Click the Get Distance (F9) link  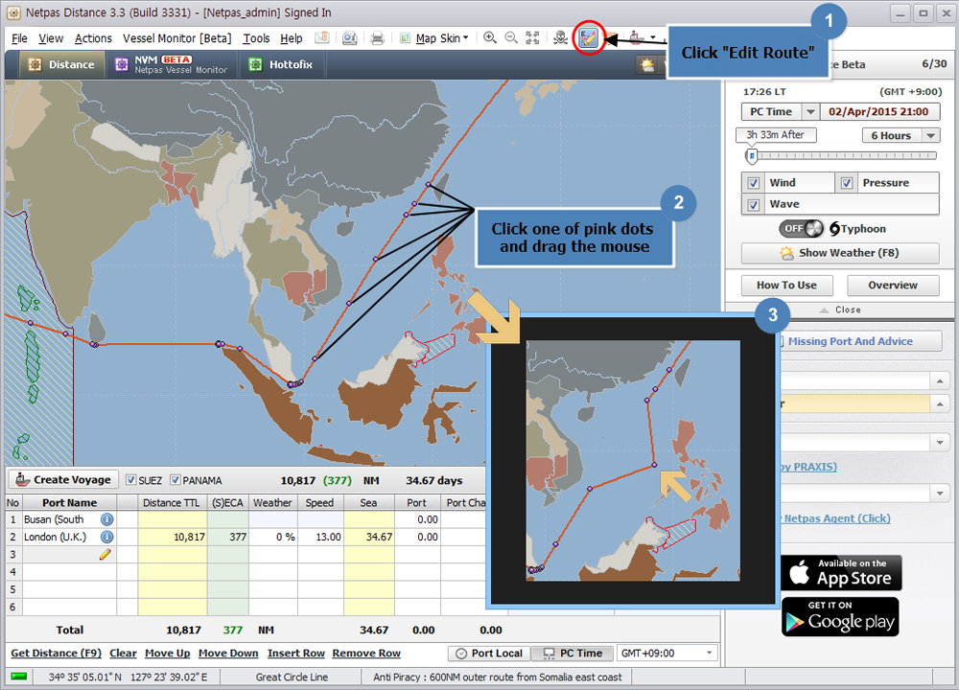(57, 654)
